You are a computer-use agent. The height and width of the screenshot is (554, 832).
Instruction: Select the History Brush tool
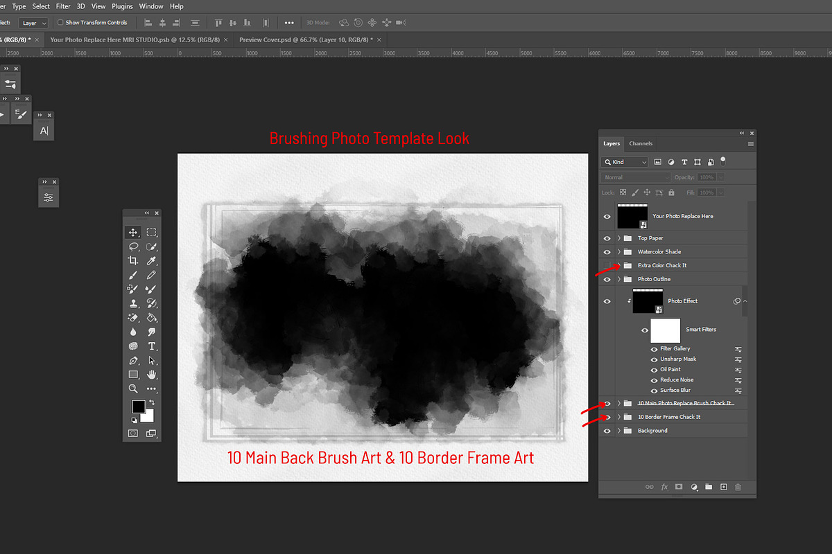coord(151,303)
